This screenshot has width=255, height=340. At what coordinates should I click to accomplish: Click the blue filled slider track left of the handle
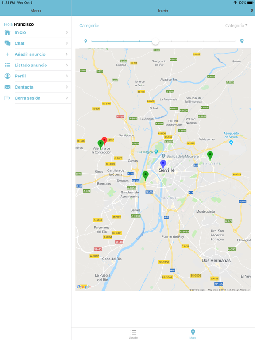(122, 41)
